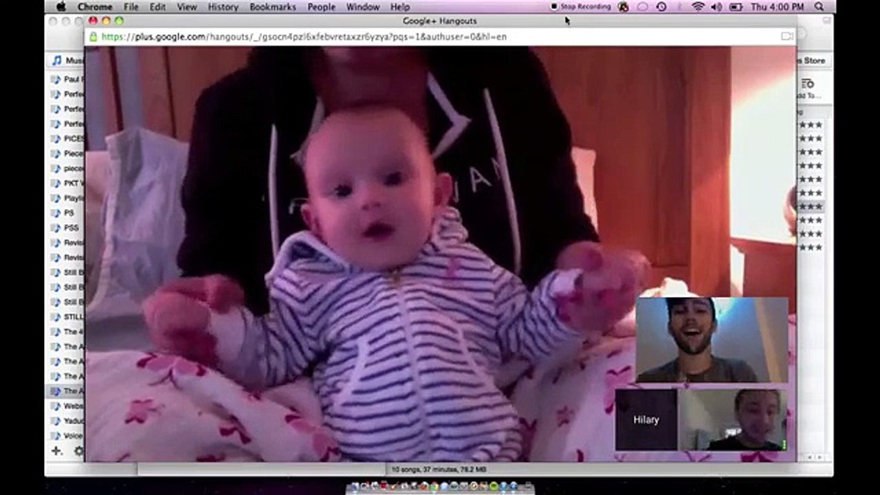Open the Help menu

399,7
